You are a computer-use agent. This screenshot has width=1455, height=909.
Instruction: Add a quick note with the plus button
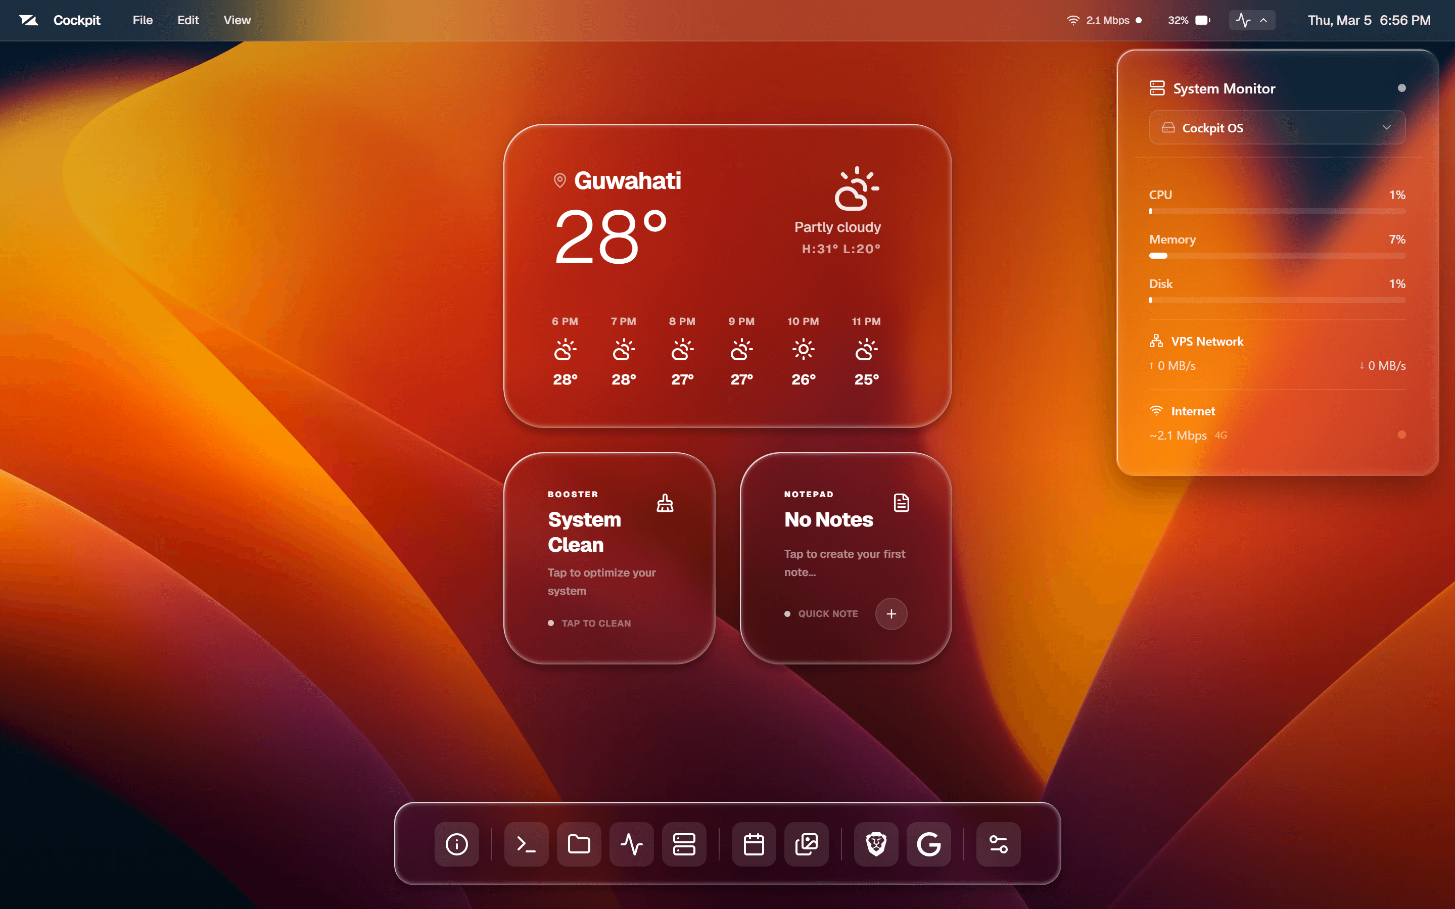coord(891,613)
